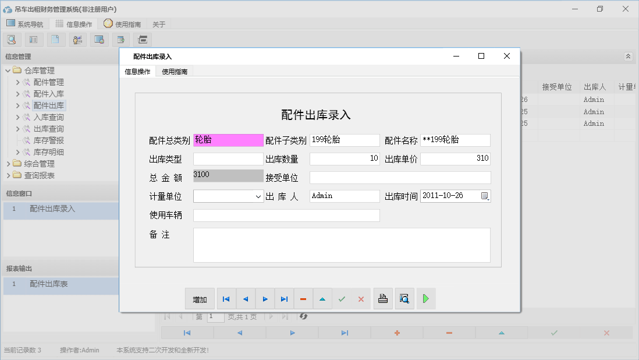Click the green checkmark confirm icon
The image size is (639, 360).
[x=342, y=298]
